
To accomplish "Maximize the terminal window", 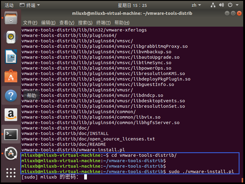I will 233,13.
